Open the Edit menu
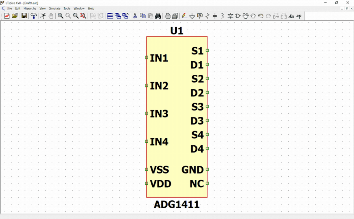354x219 pixels. tap(18, 8)
